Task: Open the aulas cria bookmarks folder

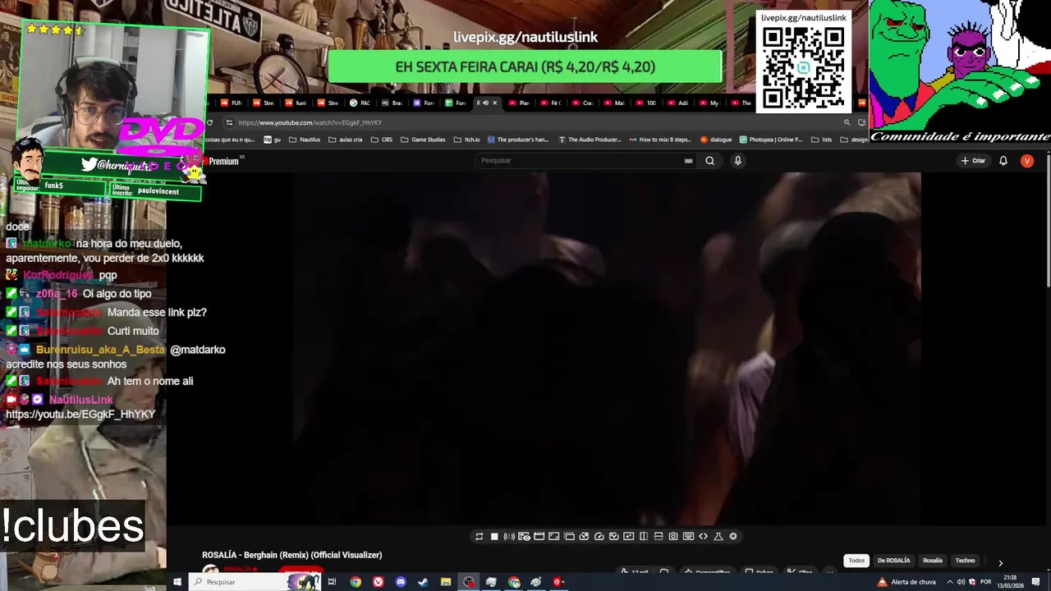Action: pos(346,140)
